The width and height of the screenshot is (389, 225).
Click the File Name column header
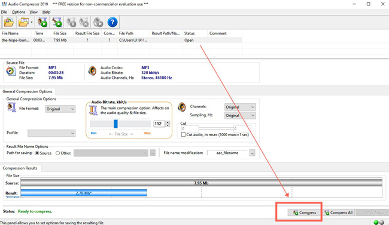click(16, 33)
